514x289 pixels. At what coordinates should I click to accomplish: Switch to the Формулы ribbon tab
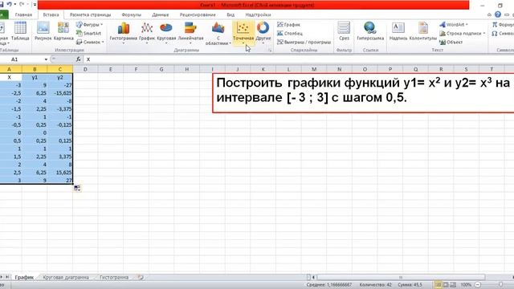[131, 14]
